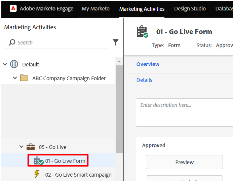The height and width of the screenshot is (181, 233).
Task: Click the Approved section label
Action: click(x=154, y=145)
